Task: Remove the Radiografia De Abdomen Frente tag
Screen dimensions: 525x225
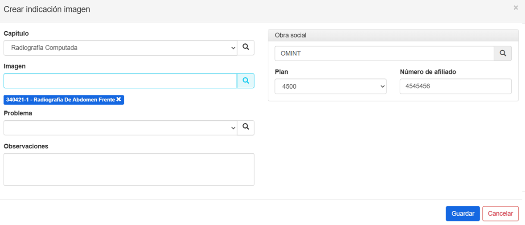Action: coord(119,99)
